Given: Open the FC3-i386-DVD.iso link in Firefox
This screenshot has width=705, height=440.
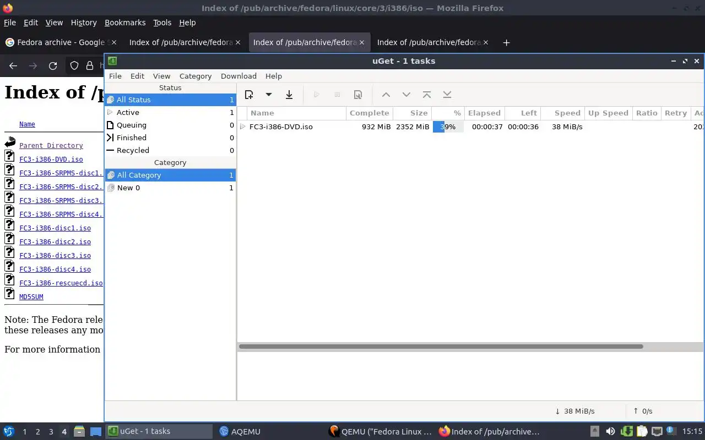Looking at the screenshot, I should 51,159.
